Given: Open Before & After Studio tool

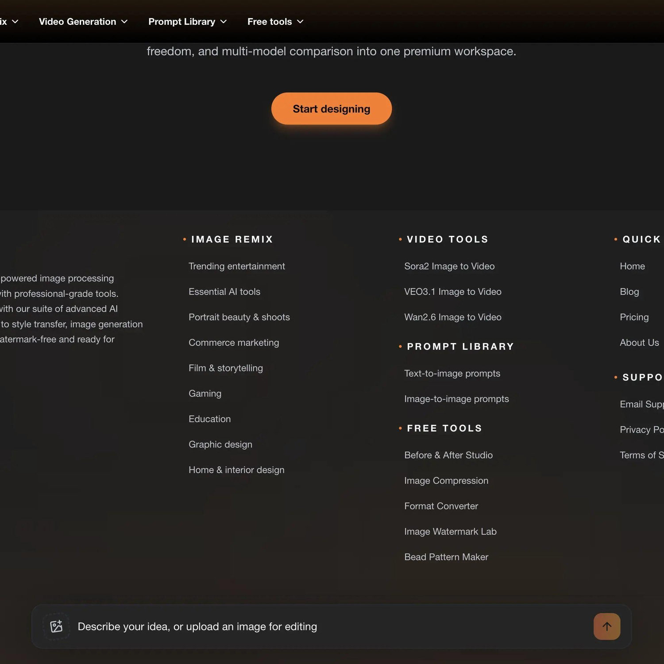Looking at the screenshot, I should pyautogui.click(x=448, y=455).
